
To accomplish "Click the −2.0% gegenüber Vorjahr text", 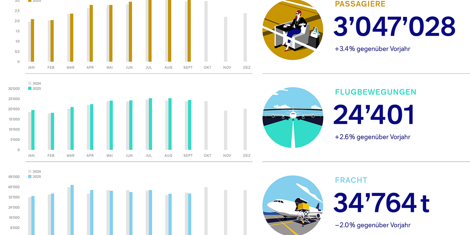I will tap(372, 225).
